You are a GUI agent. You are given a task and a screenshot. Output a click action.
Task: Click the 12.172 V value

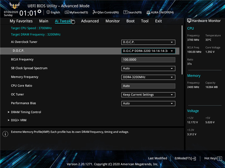(193, 122)
